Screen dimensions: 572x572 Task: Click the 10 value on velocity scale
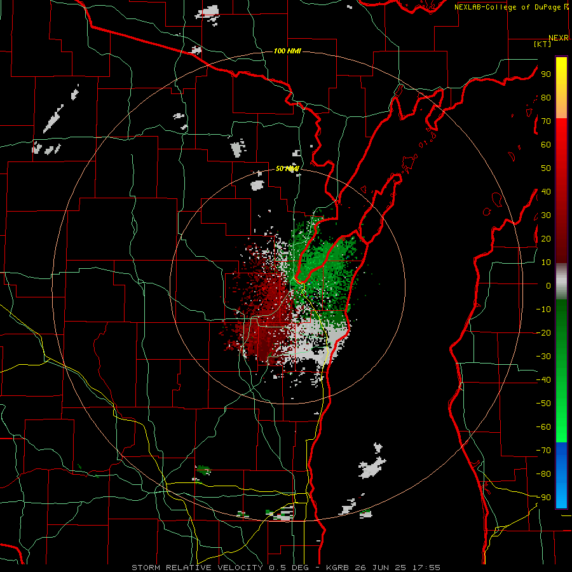click(546, 262)
